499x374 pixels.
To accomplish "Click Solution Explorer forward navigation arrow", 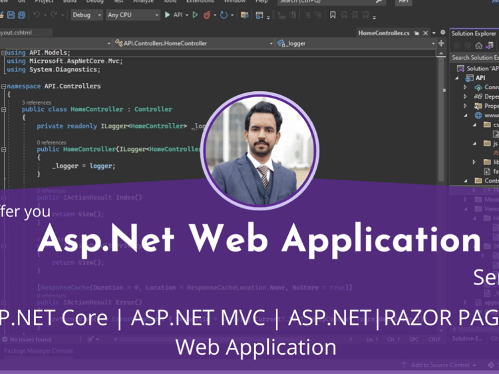I will coord(468,46).
